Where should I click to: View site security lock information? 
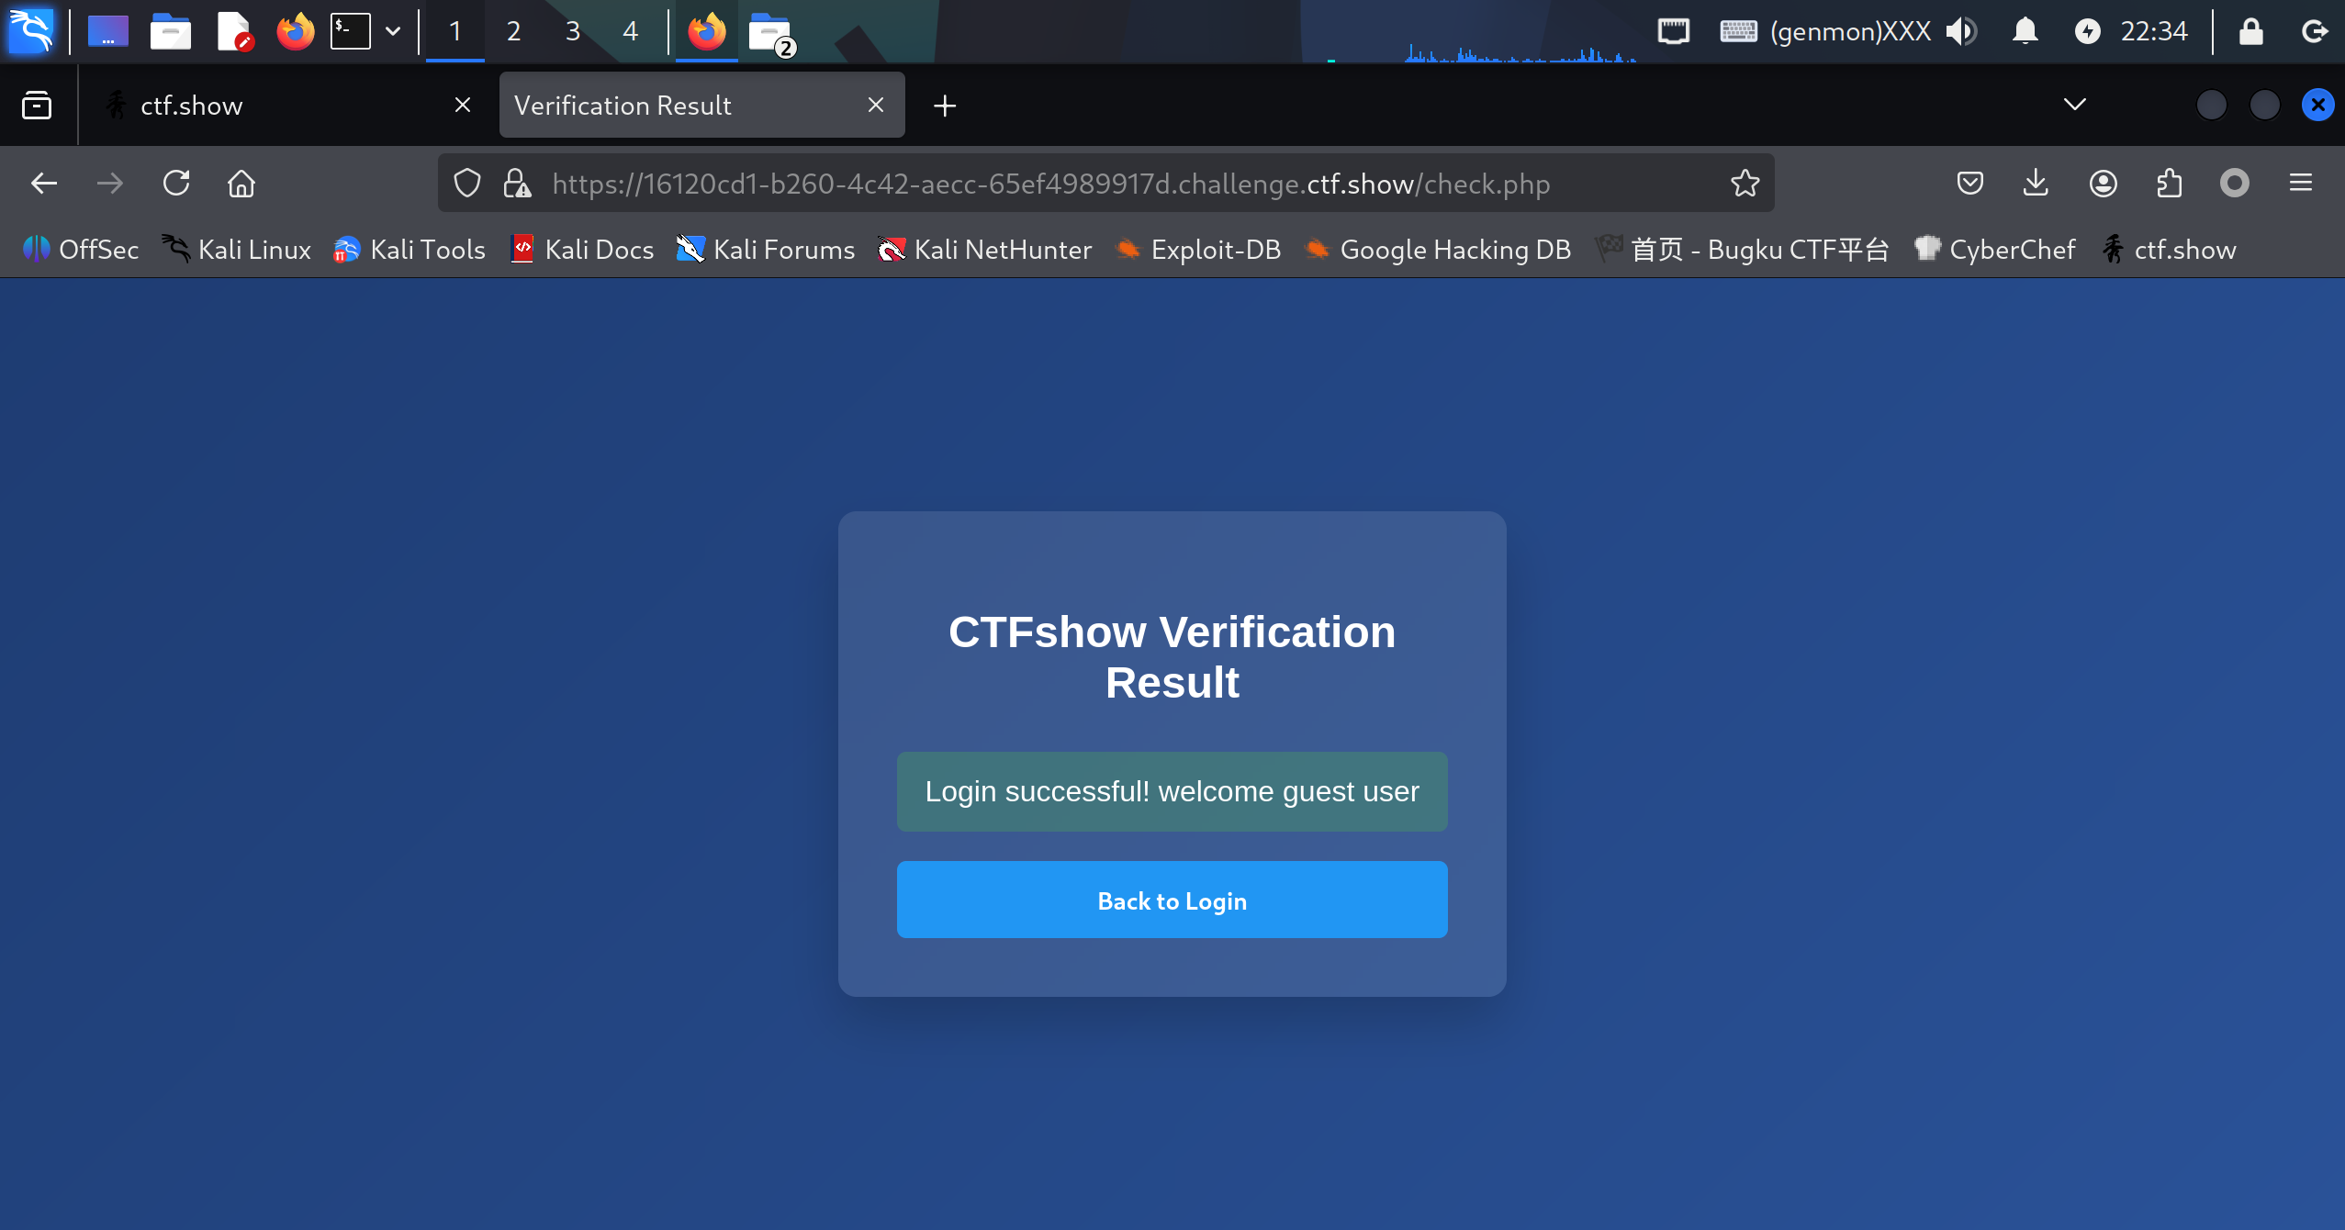[x=517, y=184]
